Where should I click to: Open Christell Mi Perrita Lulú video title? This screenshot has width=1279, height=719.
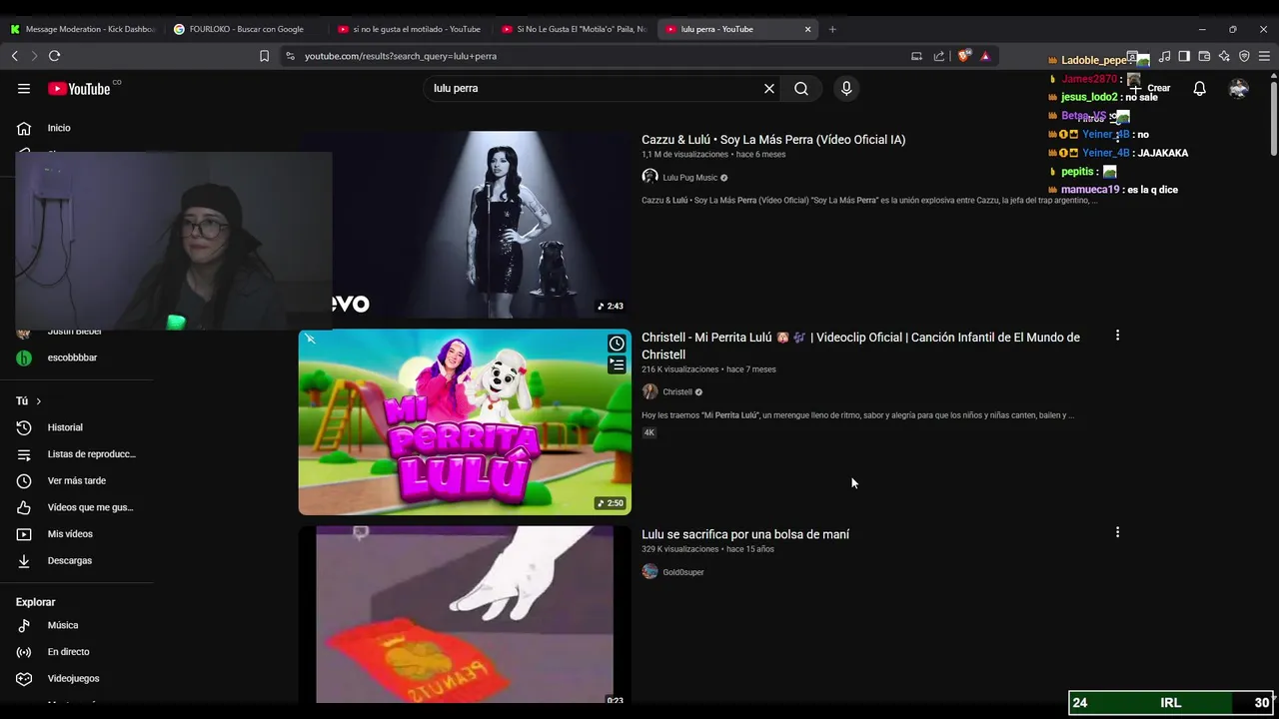860,346
